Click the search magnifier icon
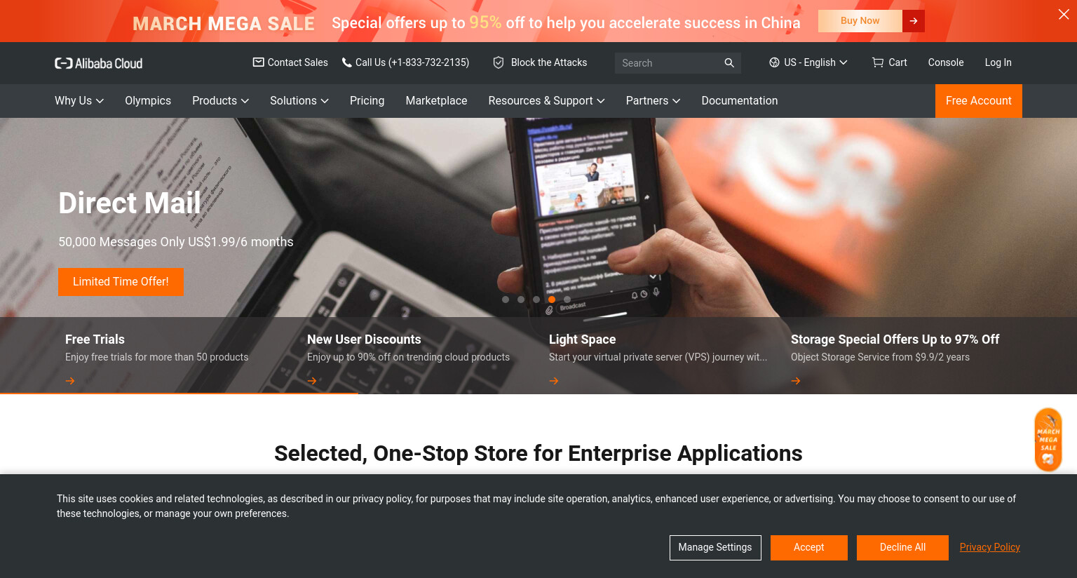 (x=729, y=63)
